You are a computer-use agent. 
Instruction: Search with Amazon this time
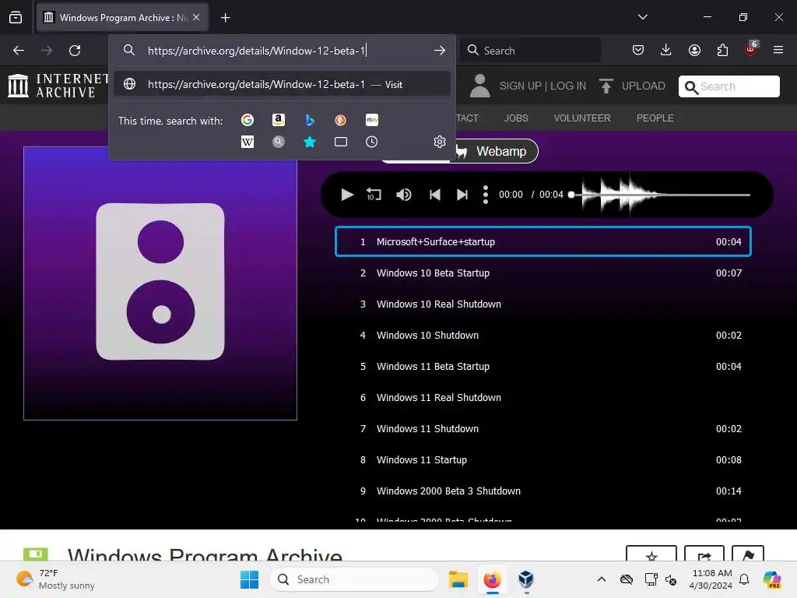click(279, 120)
